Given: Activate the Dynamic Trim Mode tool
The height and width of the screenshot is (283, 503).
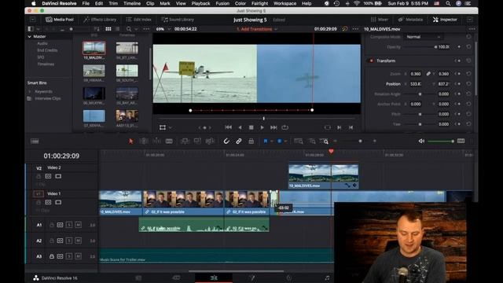Looking at the screenshot, I should coord(156,141).
